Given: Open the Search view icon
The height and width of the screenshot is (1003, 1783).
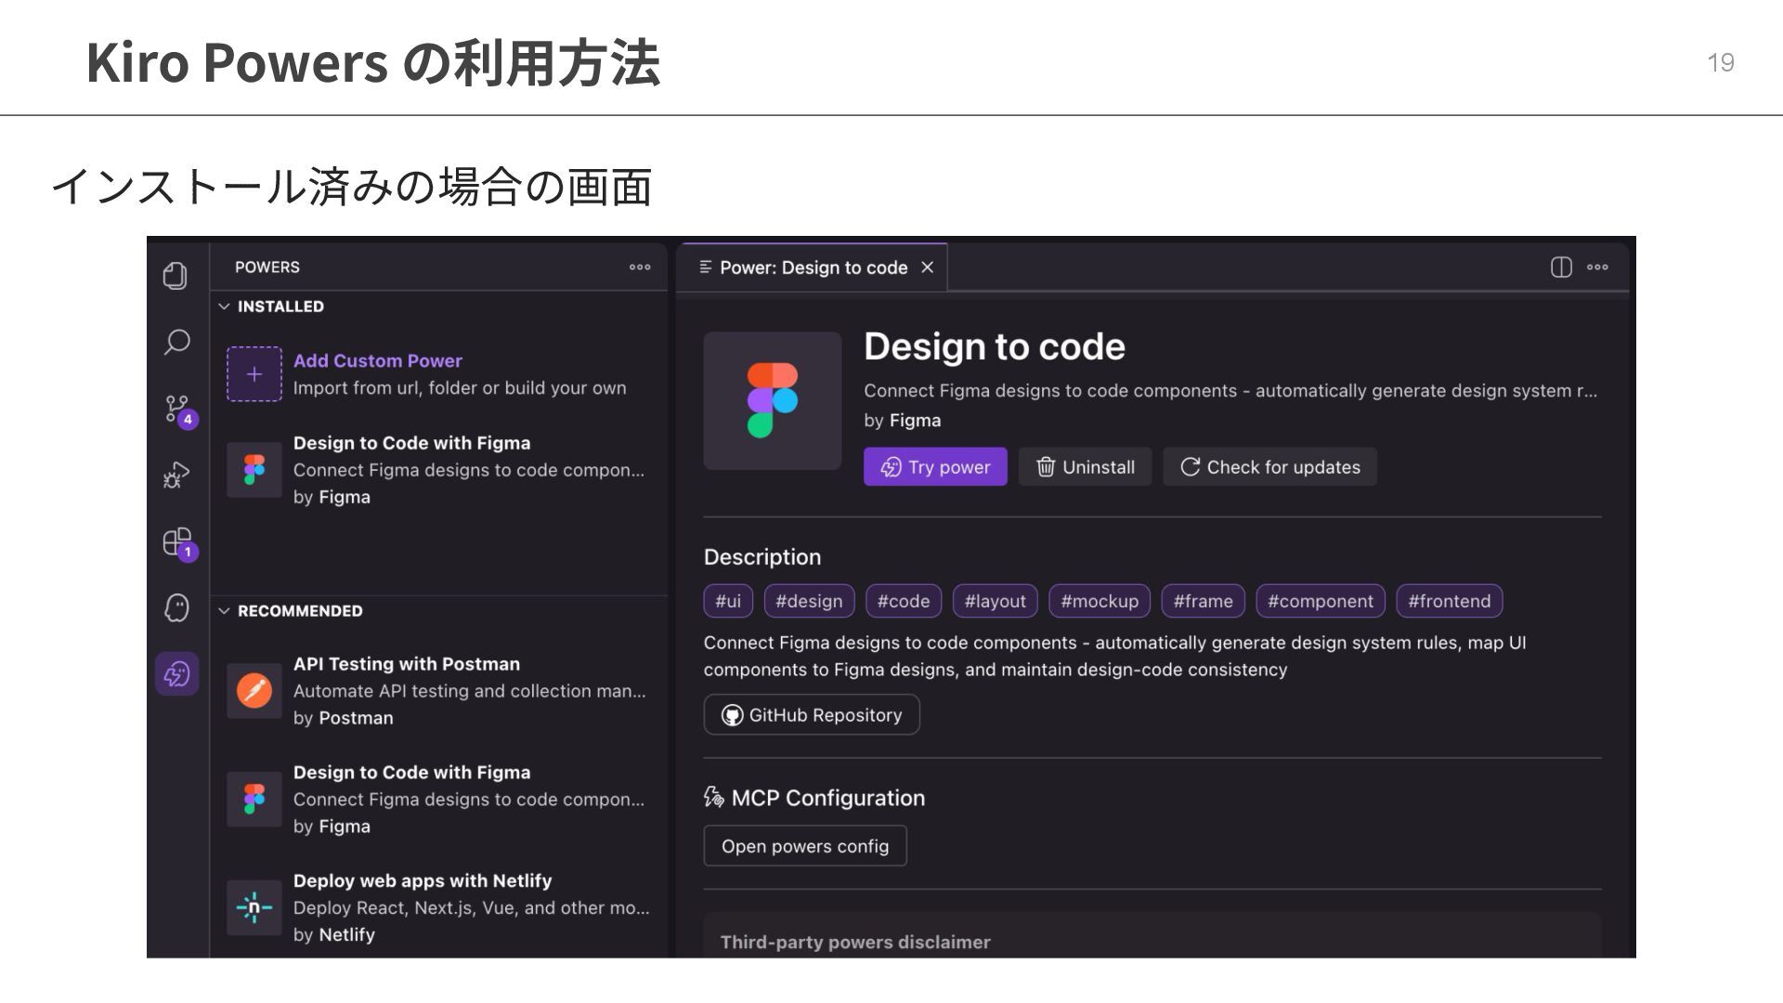Looking at the screenshot, I should pos(176,343).
